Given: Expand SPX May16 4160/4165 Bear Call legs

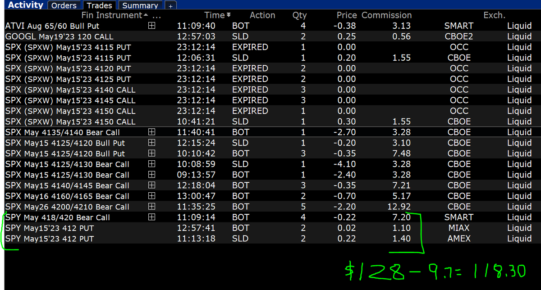Looking at the screenshot, I should (x=152, y=196).
